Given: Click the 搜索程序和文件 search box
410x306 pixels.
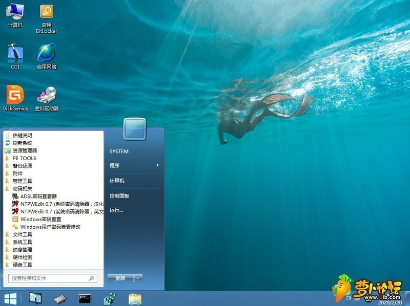Looking at the screenshot, I should coord(51,277).
